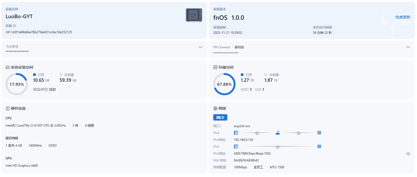This screenshot has height=177, width=417.
Task: Click the device name LuoBo-GYT
Action: (x=19, y=17)
